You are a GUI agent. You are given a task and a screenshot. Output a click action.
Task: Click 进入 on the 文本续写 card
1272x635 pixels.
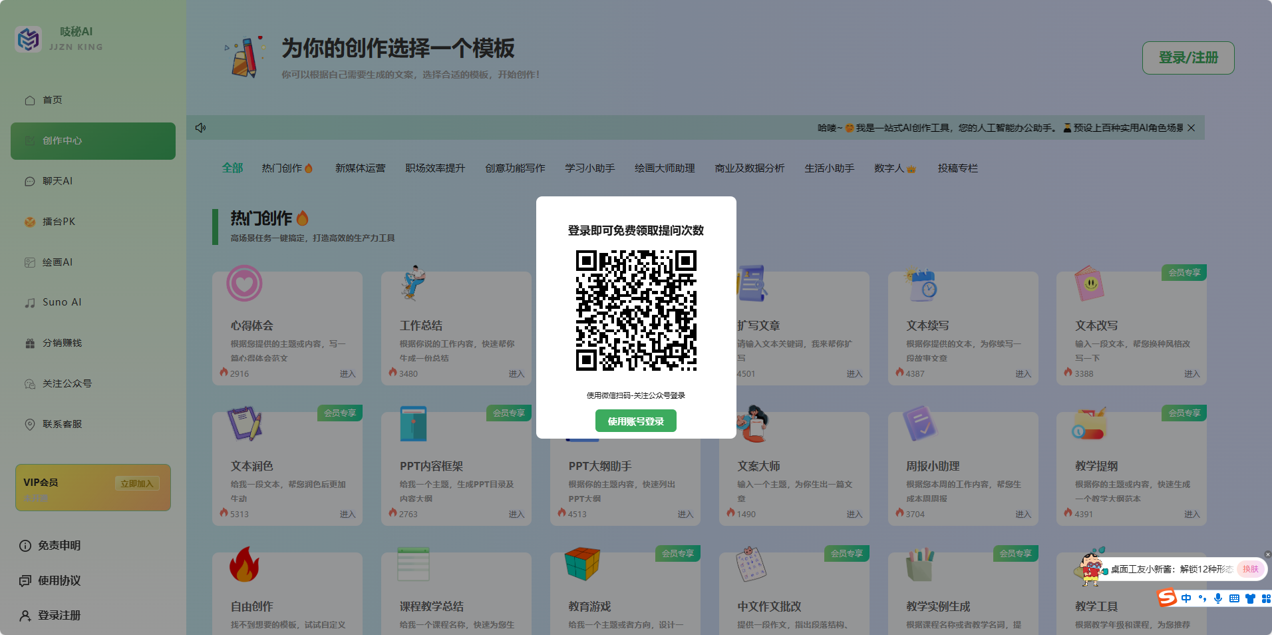click(x=1023, y=374)
